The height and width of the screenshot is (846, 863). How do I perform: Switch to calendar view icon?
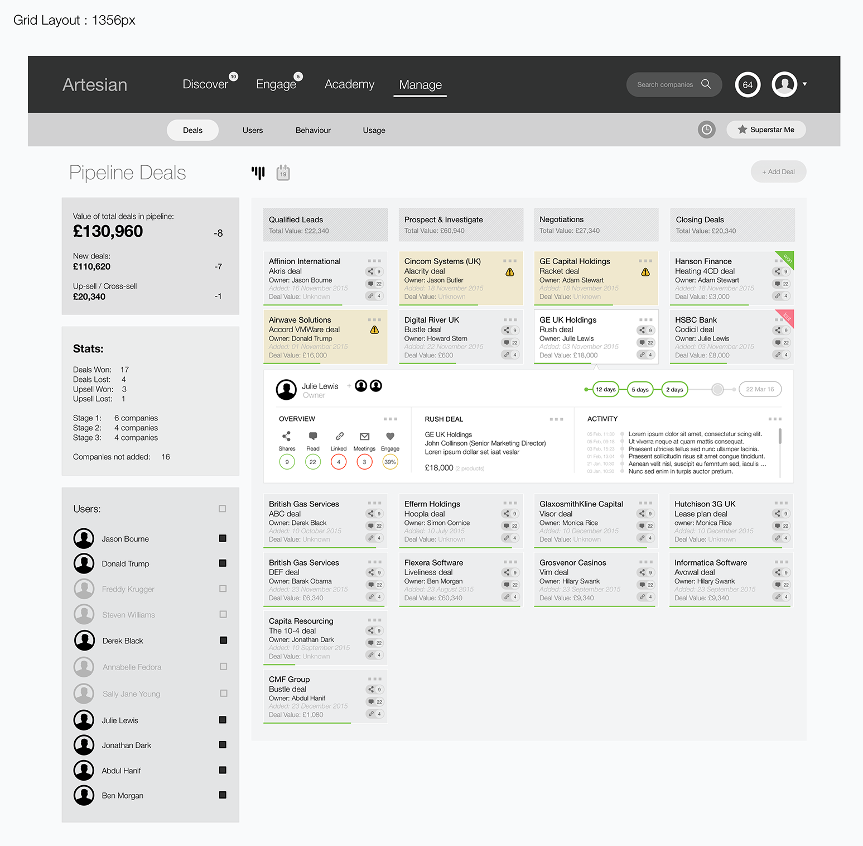click(x=283, y=173)
